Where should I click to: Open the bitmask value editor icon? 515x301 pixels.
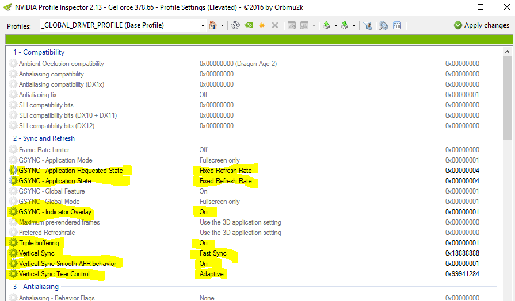pyautogui.click(x=397, y=25)
